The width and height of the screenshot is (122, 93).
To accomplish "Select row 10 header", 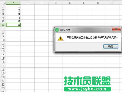I will coord(3,40).
